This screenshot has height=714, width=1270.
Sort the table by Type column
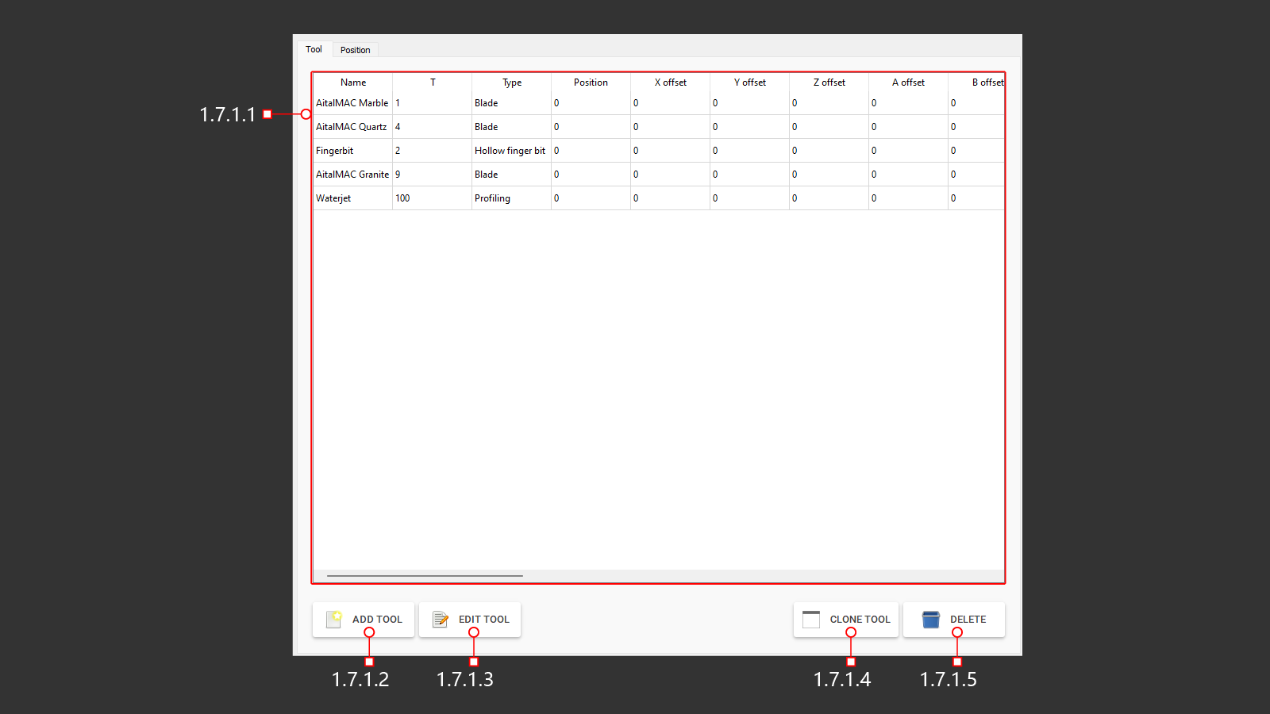pyautogui.click(x=511, y=82)
